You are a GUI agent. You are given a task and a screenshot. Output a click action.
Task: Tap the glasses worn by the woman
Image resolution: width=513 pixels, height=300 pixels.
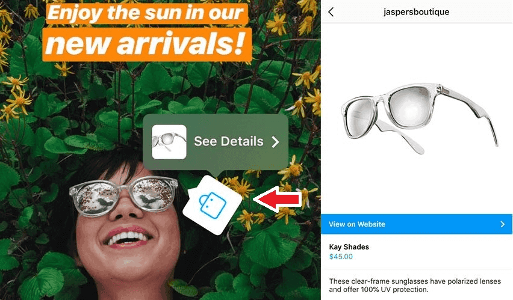point(123,195)
